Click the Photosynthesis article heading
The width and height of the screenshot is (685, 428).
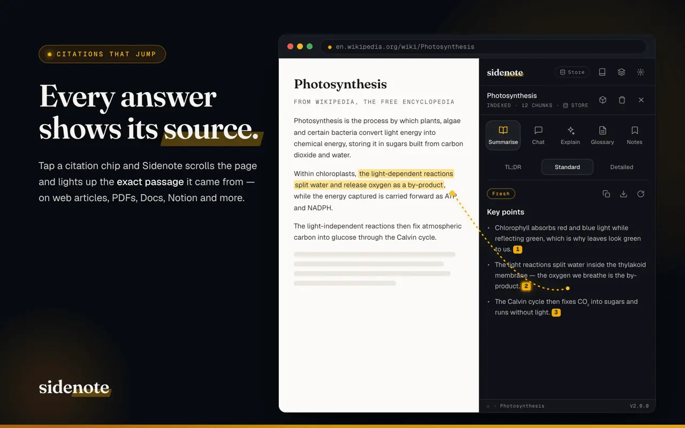tap(340, 84)
